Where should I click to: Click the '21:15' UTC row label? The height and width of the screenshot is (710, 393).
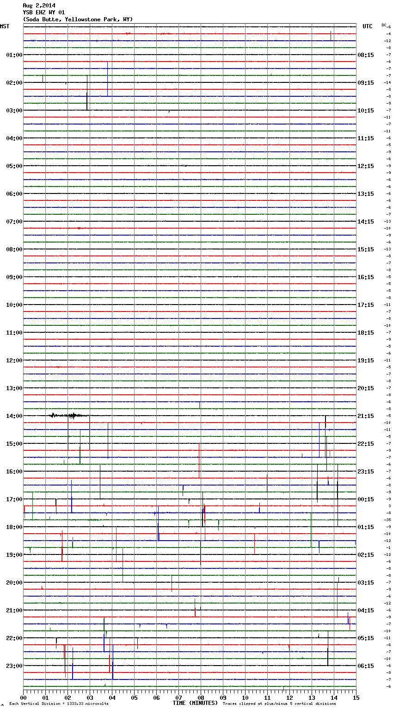coord(366,416)
